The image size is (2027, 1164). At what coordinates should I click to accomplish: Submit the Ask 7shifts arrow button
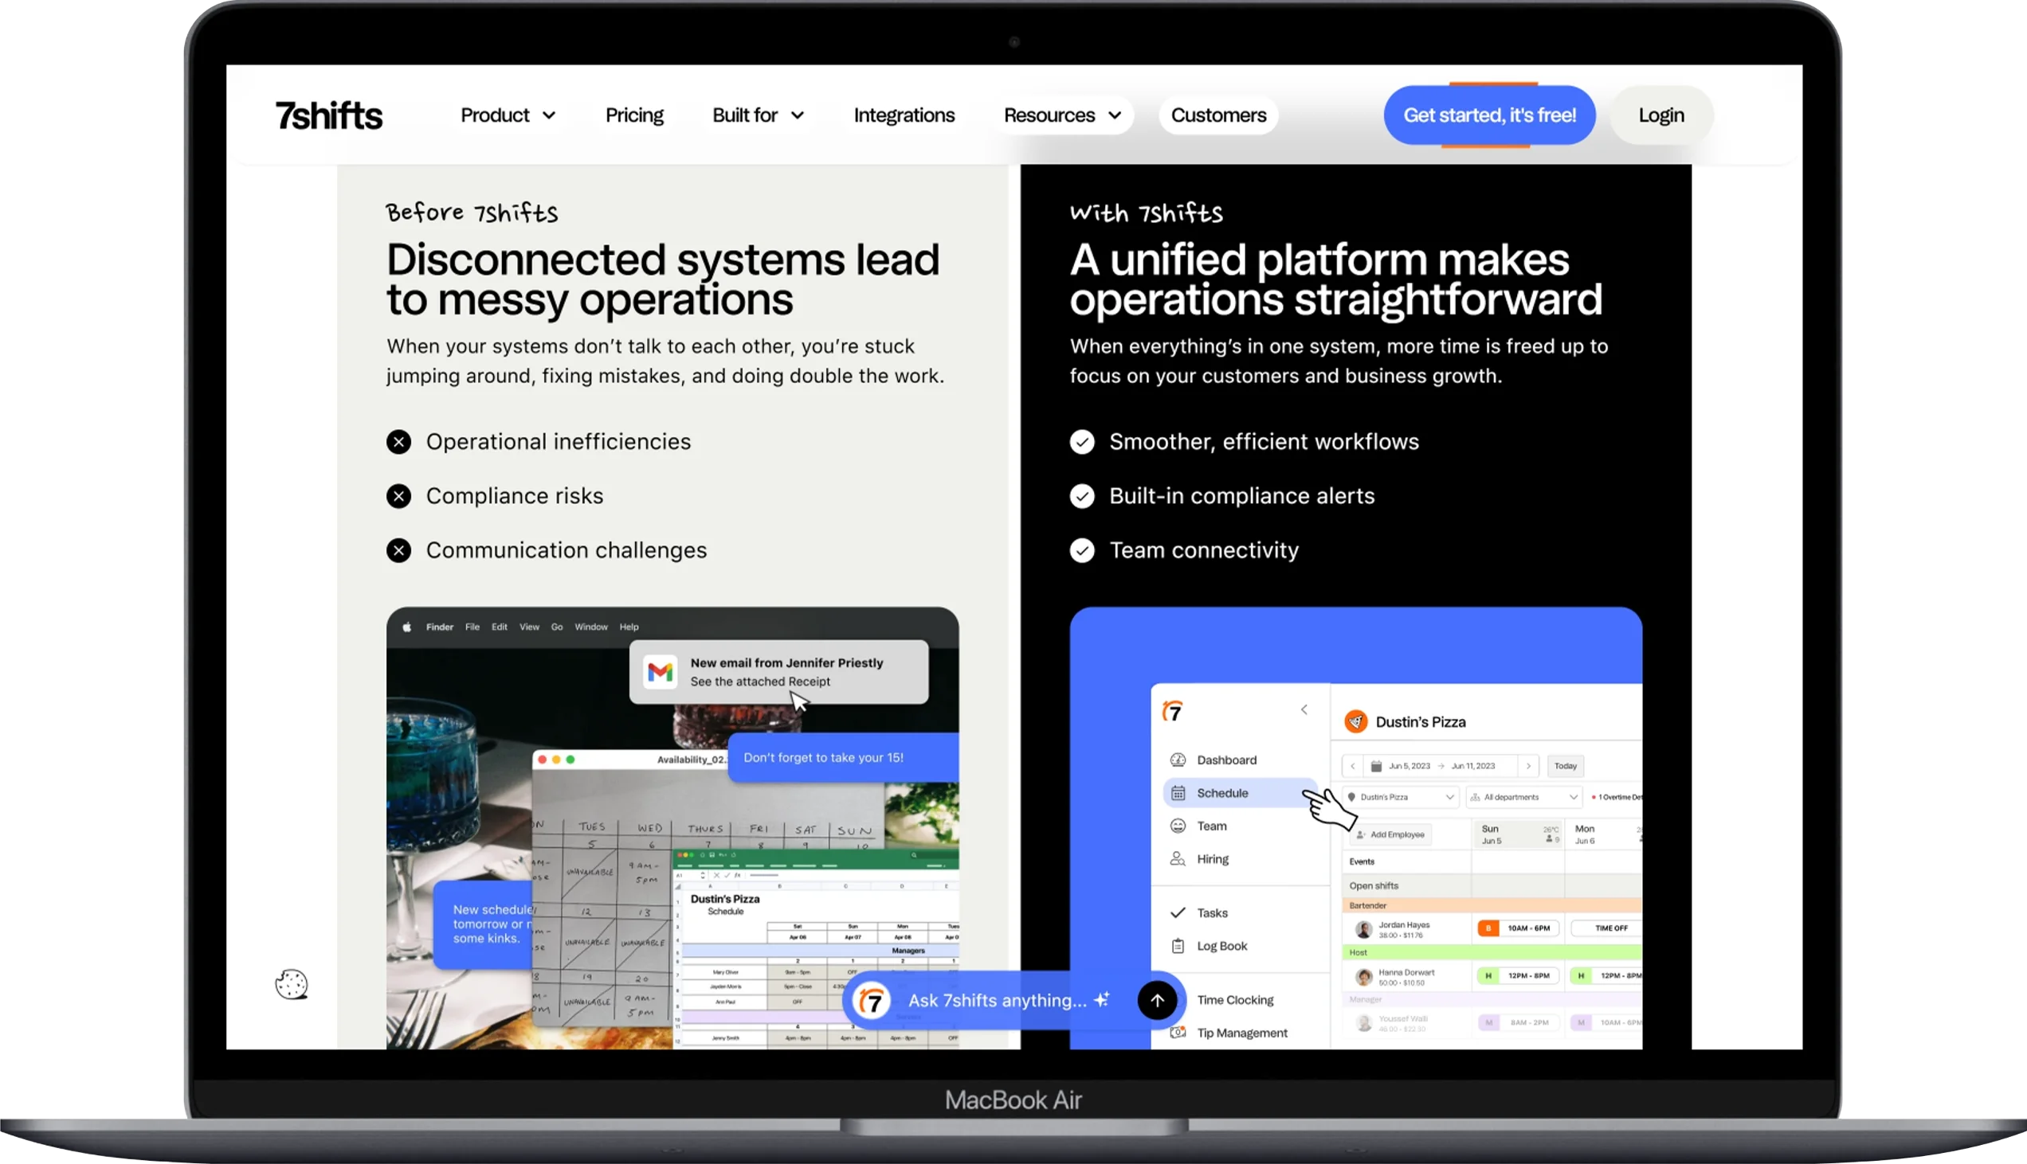pos(1157,1000)
